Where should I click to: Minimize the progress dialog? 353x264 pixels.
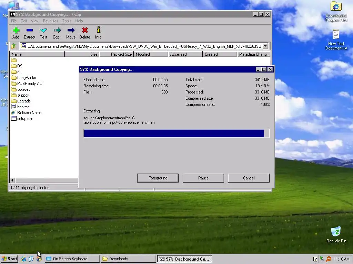click(x=258, y=69)
